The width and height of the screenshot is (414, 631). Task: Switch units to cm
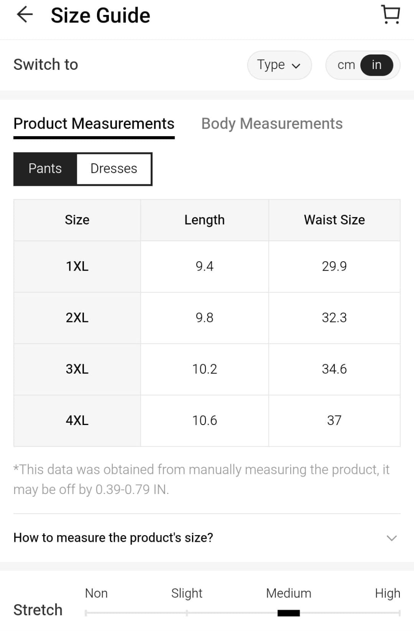coord(346,65)
